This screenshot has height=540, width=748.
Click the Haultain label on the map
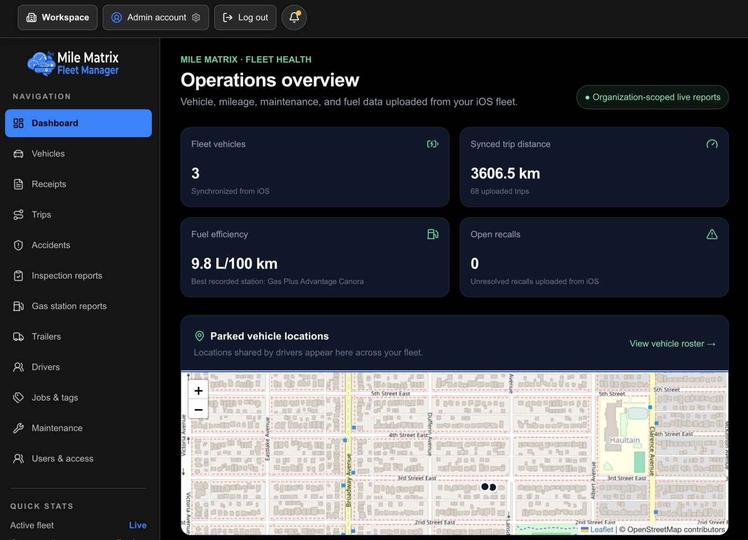(x=625, y=440)
